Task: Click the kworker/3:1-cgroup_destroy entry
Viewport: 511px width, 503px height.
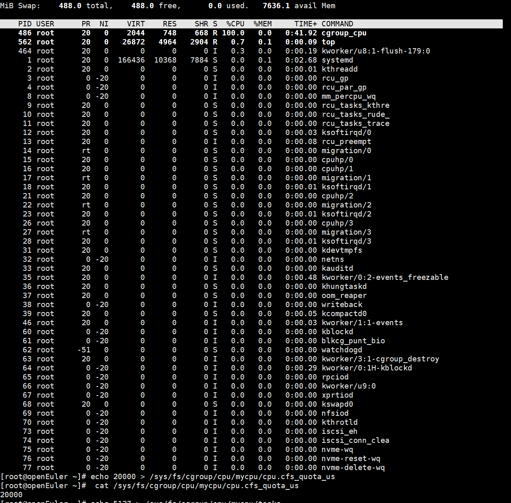Action: coord(380,359)
